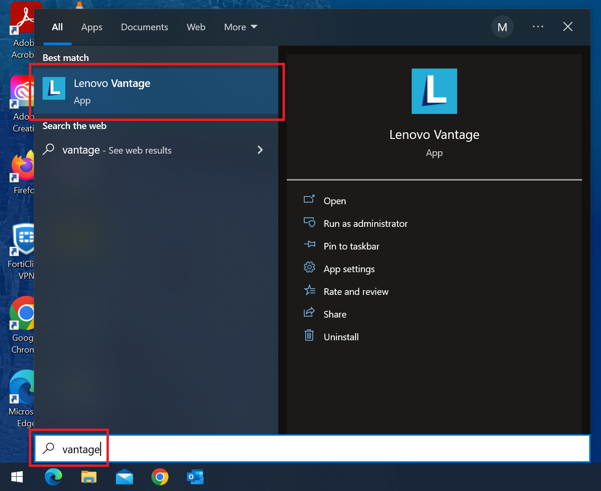Viewport: 601px width, 491px height.
Task: Select the Documents search filter
Action: 144,27
